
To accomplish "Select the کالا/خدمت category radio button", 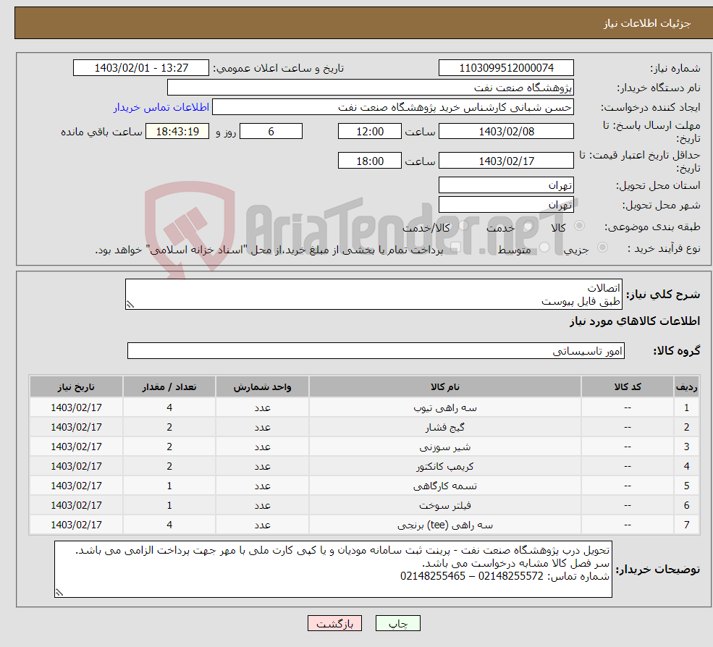I will coord(463,226).
